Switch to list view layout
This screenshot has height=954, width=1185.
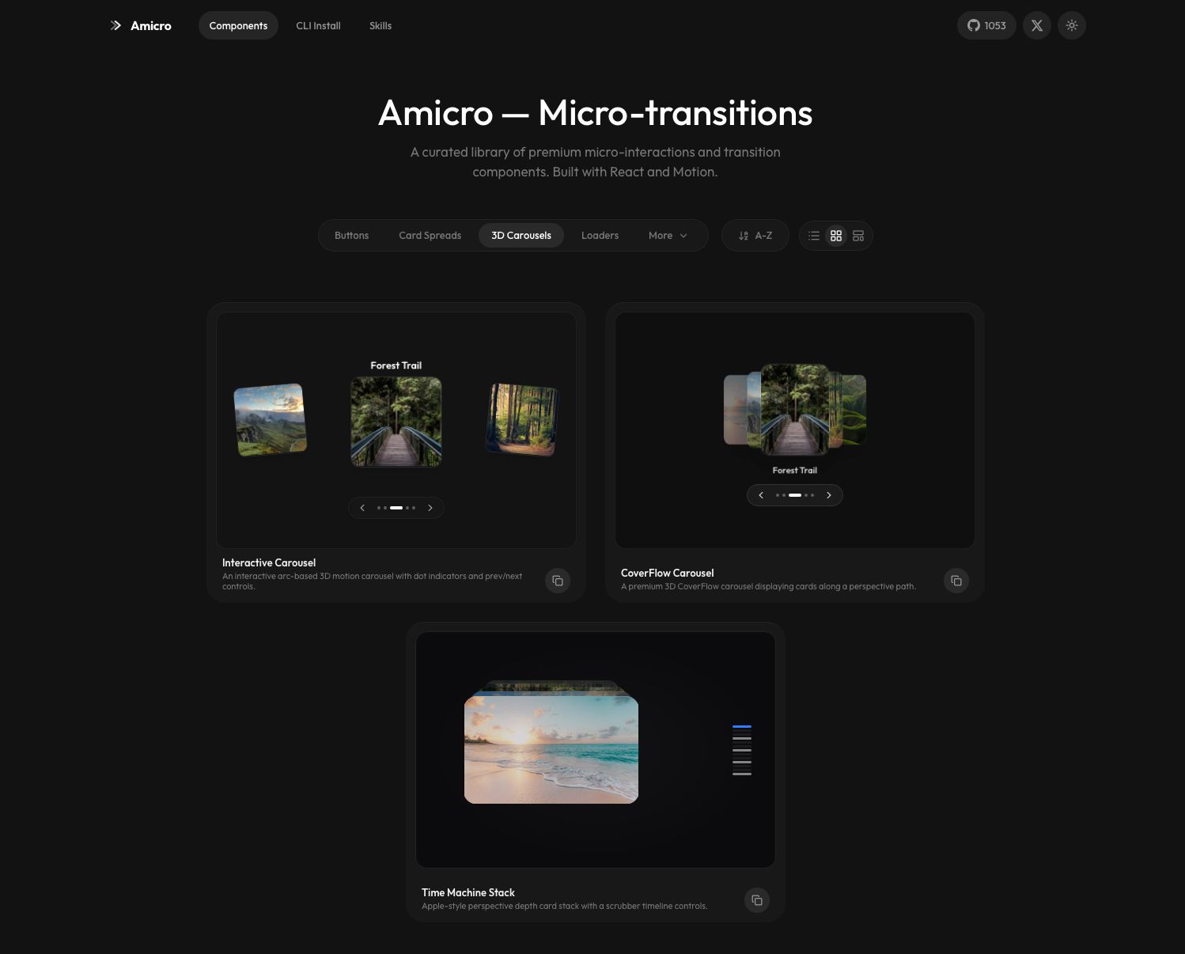coord(814,236)
